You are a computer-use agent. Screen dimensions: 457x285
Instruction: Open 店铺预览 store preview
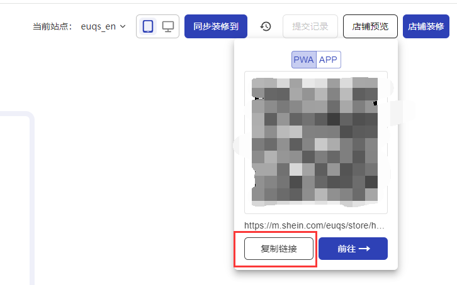tap(370, 26)
